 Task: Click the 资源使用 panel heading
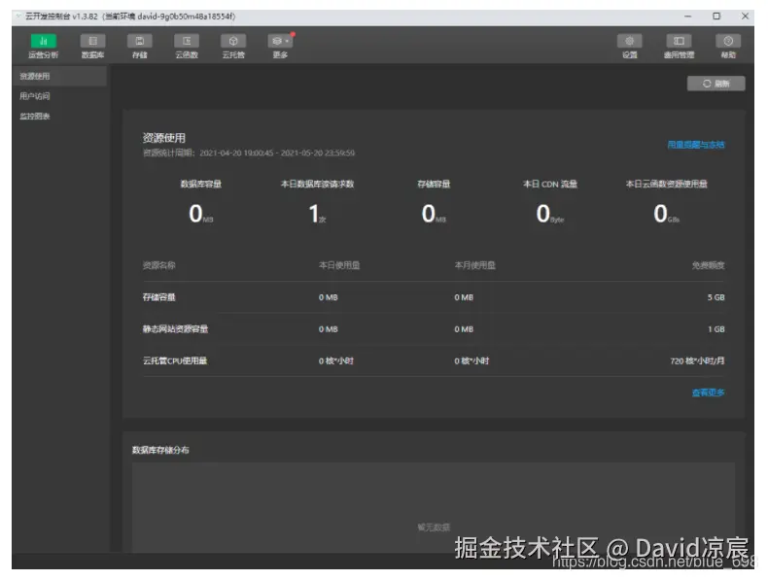click(x=164, y=138)
